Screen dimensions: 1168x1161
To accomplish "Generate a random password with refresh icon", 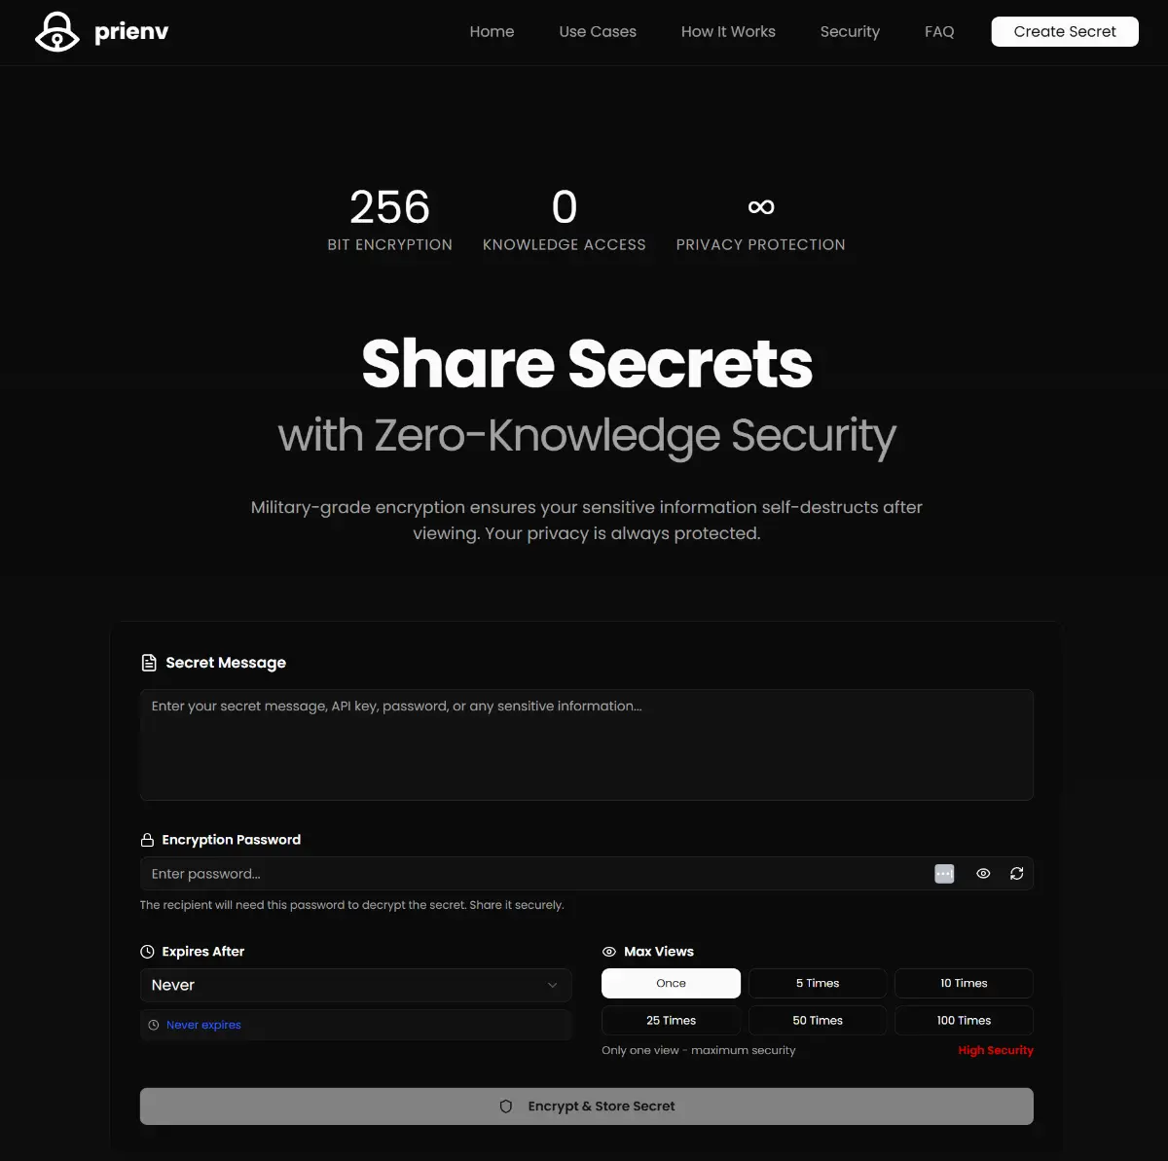I will (x=1017, y=874).
